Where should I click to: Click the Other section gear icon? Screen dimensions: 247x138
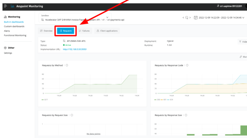[5, 48]
